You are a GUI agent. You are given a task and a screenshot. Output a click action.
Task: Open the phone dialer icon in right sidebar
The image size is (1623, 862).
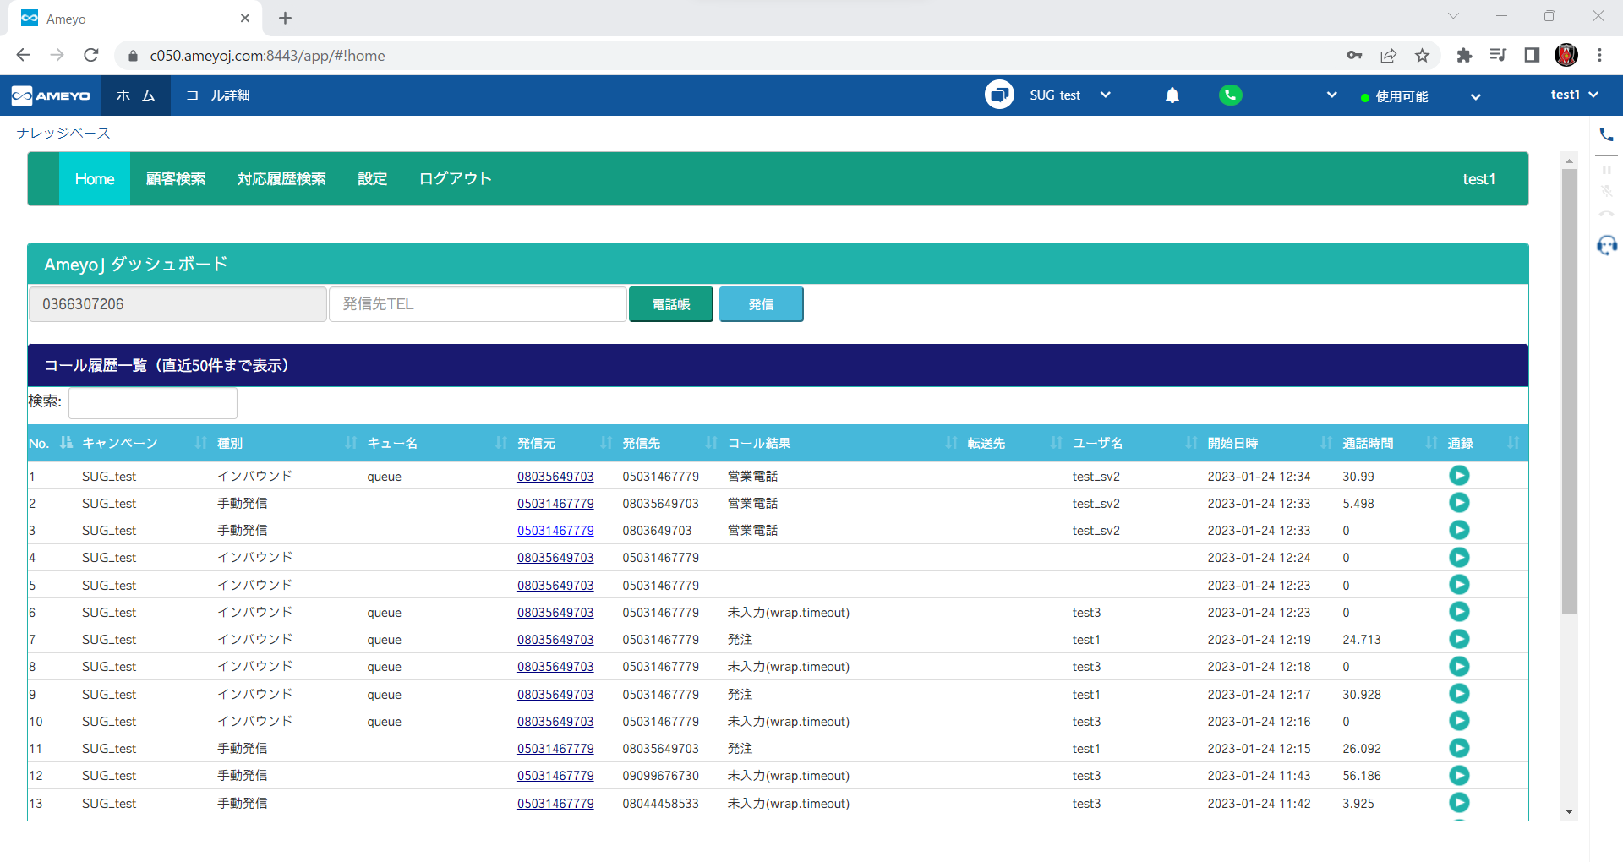point(1606,134)
